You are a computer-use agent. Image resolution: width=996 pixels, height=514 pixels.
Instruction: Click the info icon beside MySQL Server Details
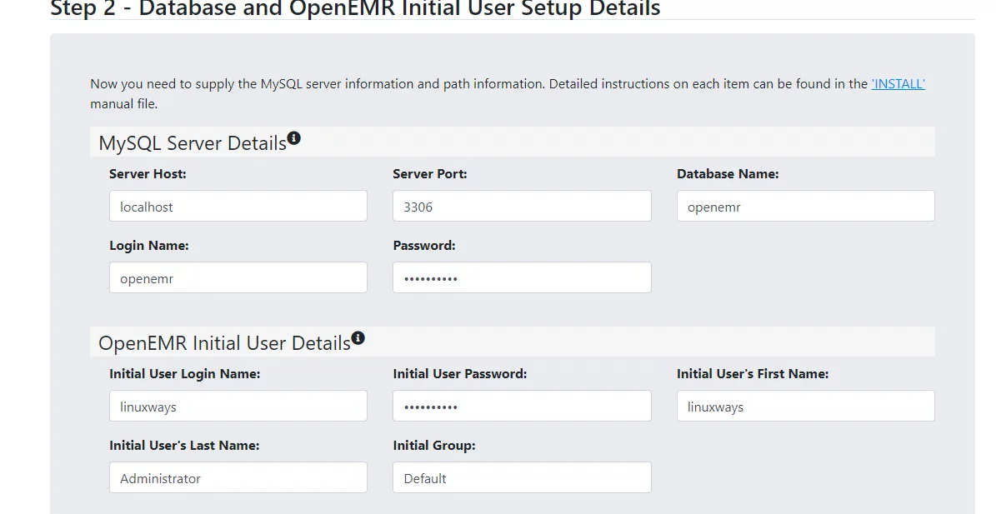(293, 137)
